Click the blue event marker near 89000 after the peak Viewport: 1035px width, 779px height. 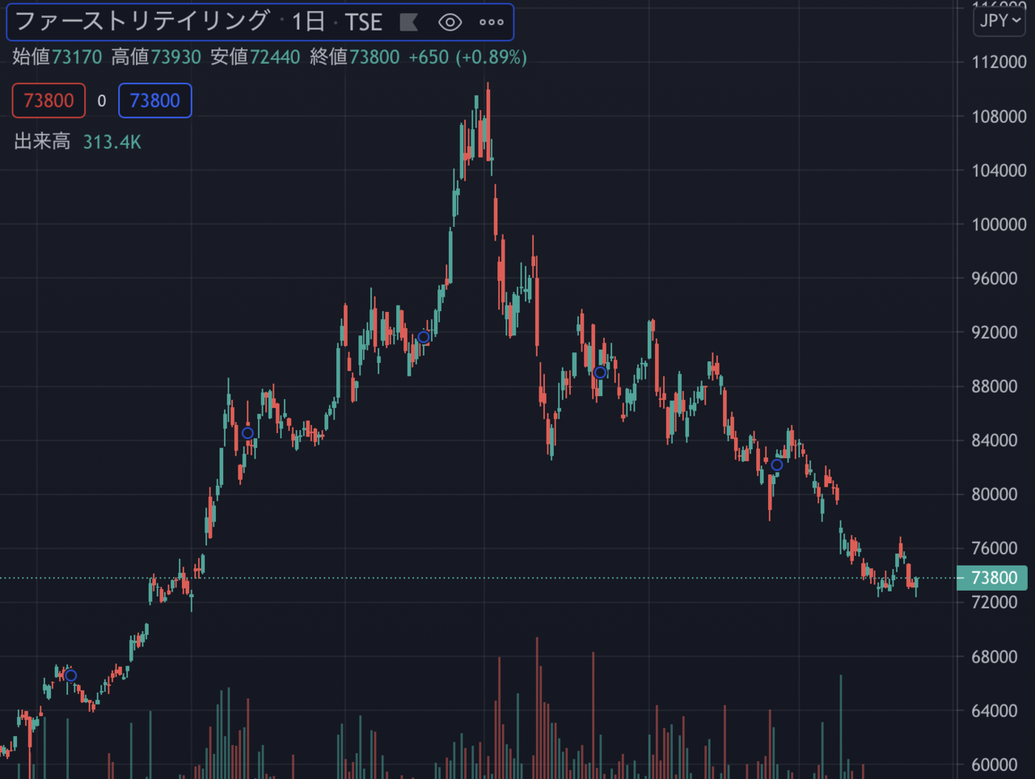point(600,373)
